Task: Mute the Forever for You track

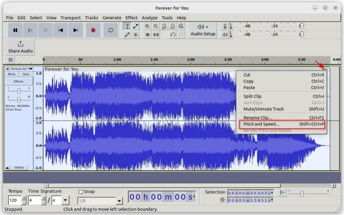Action: coord(12,74)
